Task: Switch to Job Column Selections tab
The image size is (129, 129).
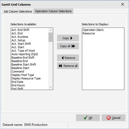Action: [x=18, y=11]
